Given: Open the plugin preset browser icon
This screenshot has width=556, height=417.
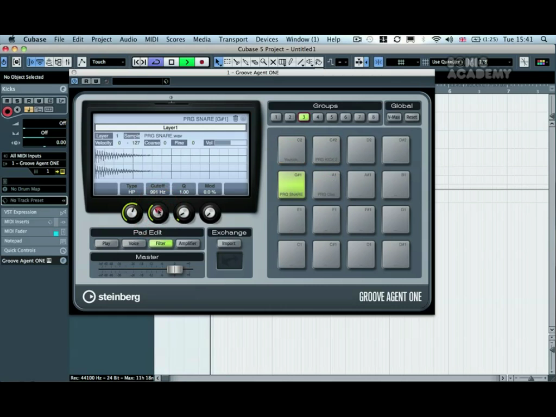Looking at the screenshot, I should (x=166, y=81).
